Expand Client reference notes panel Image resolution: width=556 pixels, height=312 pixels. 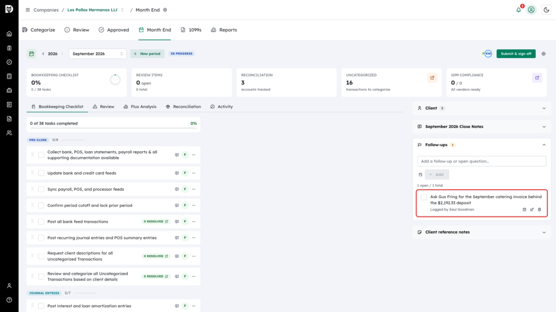[482, 232]
